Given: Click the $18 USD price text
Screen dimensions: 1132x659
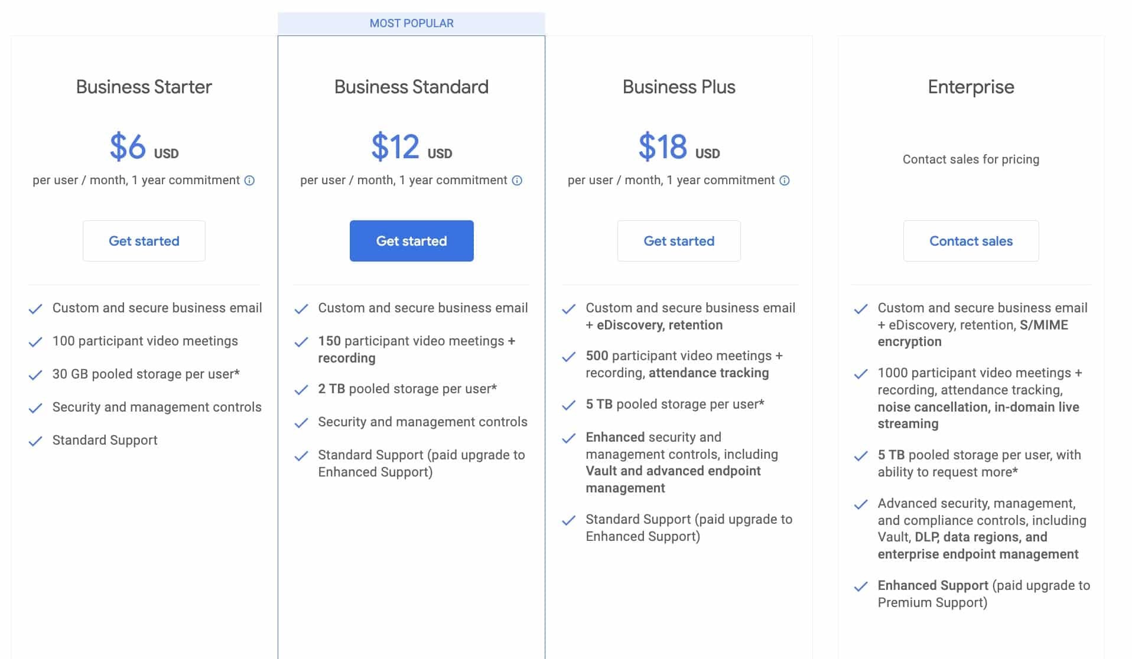Looking at the screenshot, I should (677, 148).
